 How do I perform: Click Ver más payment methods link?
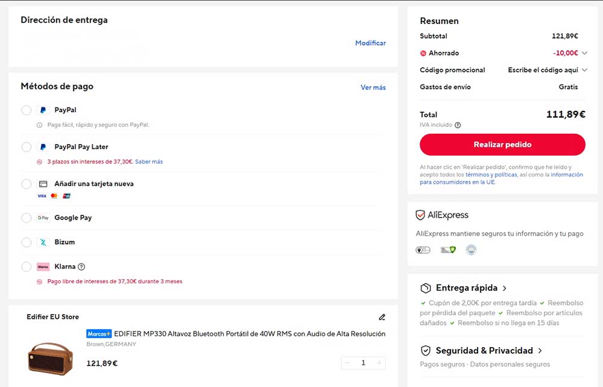(373, 87)
